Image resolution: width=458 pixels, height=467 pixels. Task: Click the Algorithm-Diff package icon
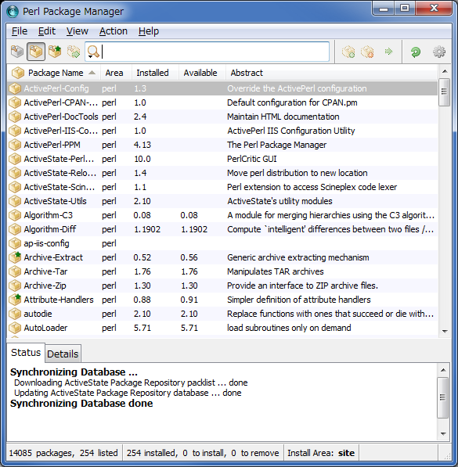[15, 229]
